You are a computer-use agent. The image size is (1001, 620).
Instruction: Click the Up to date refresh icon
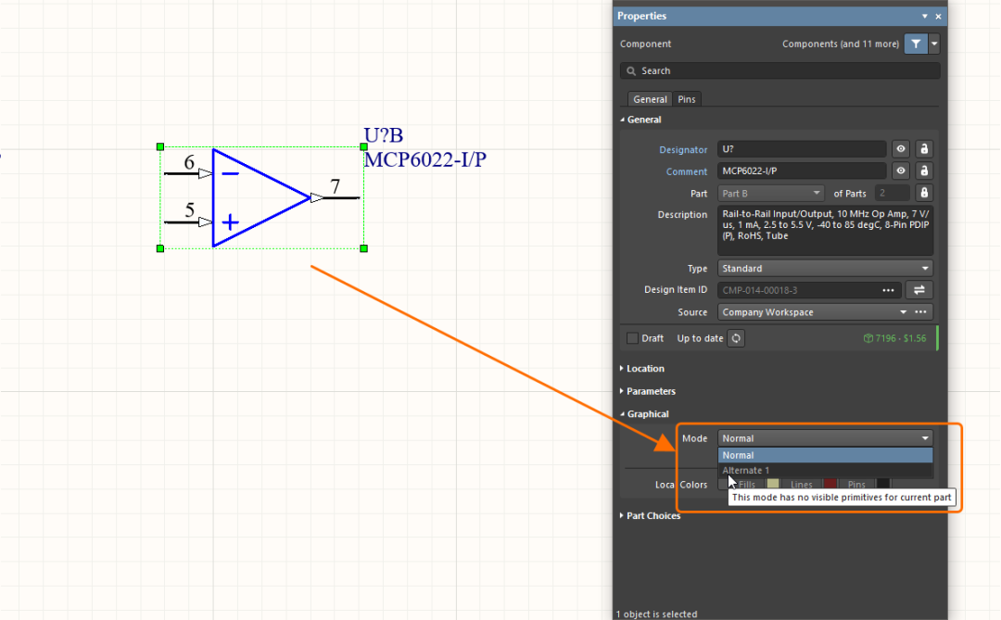tap(736, 338)
